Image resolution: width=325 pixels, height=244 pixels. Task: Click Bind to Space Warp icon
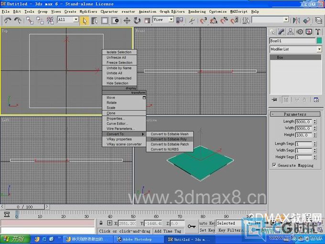pyautogui.click(x=50, y=20)
